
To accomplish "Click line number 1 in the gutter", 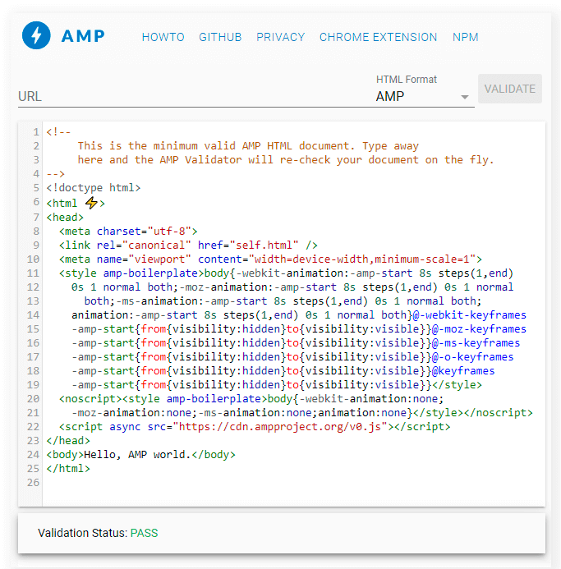I will pyautogui.click(x=36, y=132).
